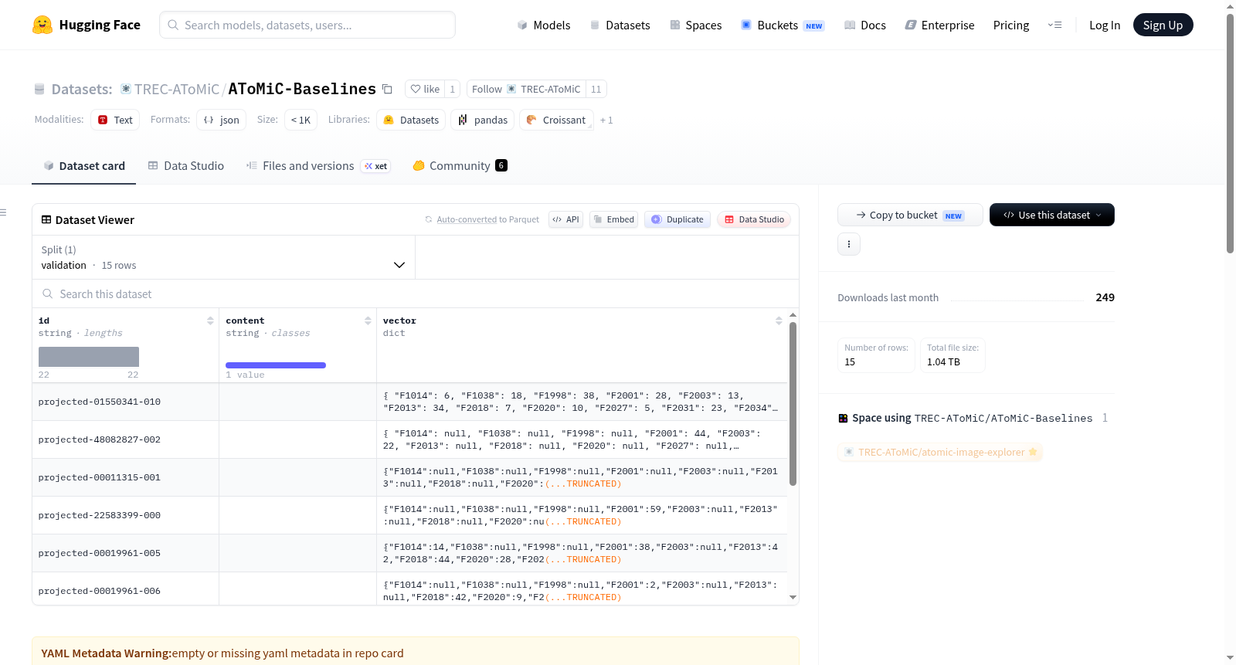
Task: Open the Community tab
Action: [x=460, y=166]
